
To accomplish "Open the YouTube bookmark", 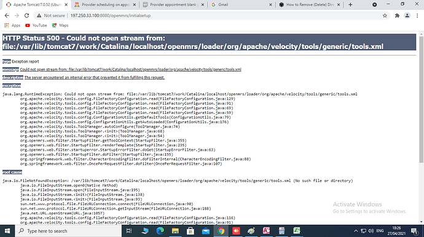I will click(36, 25).
